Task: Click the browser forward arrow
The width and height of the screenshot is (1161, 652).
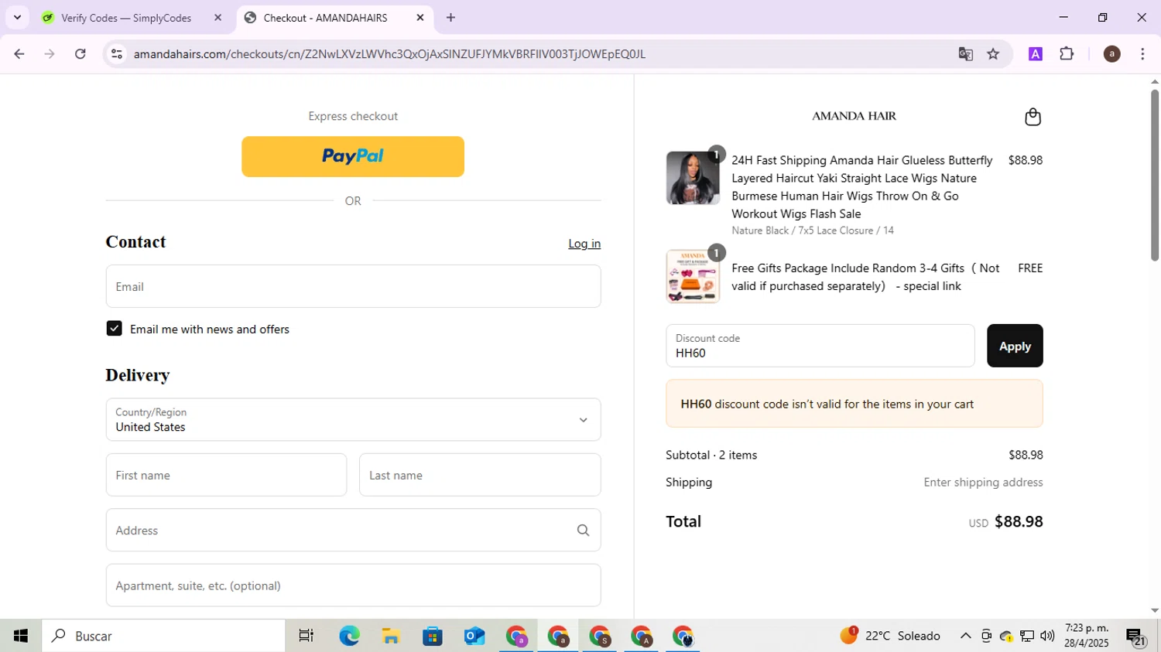Action: pyautogui.click(x=50, y=54)
